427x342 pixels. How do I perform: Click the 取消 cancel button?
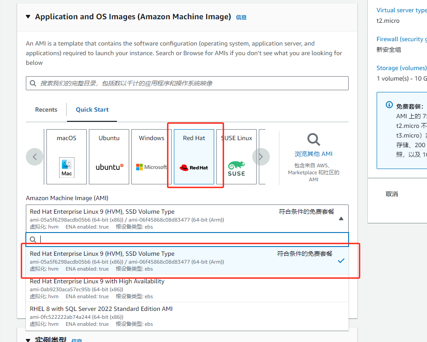tap(392, 194)
